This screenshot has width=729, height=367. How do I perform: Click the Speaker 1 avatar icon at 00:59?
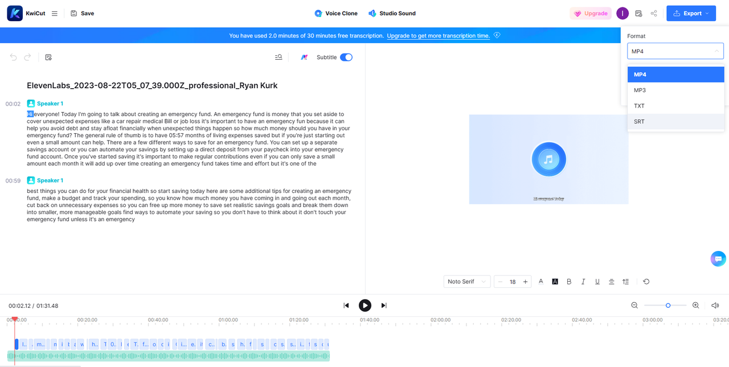31,180
